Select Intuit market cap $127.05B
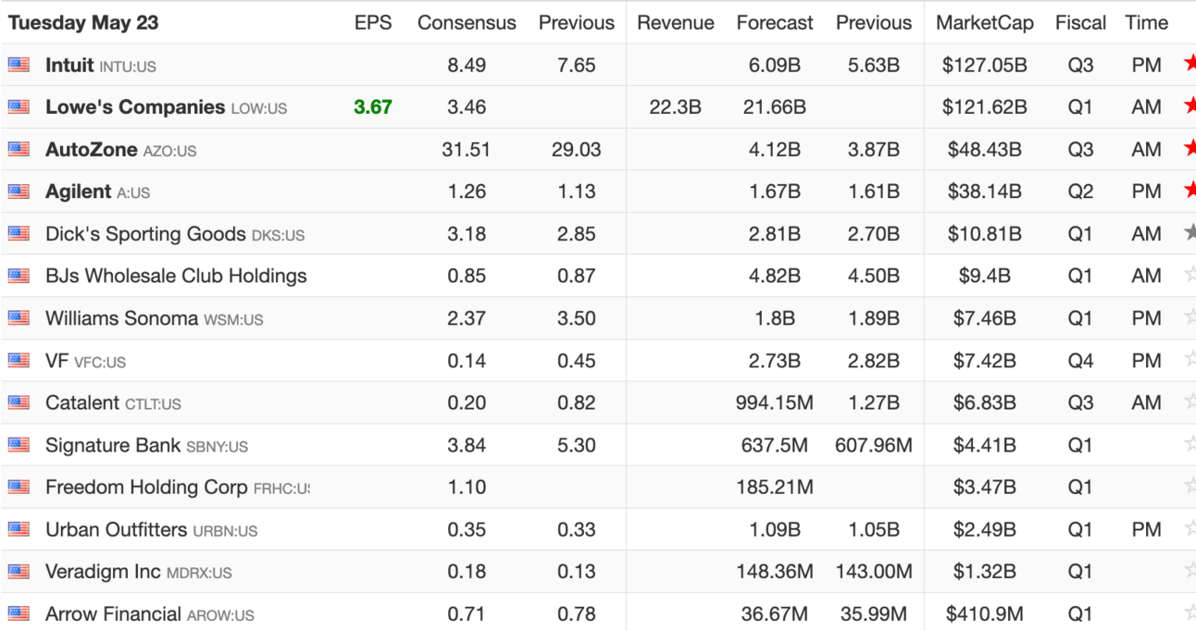The height and width of the screenshot is (631, 1196). (x=985, y=65)
